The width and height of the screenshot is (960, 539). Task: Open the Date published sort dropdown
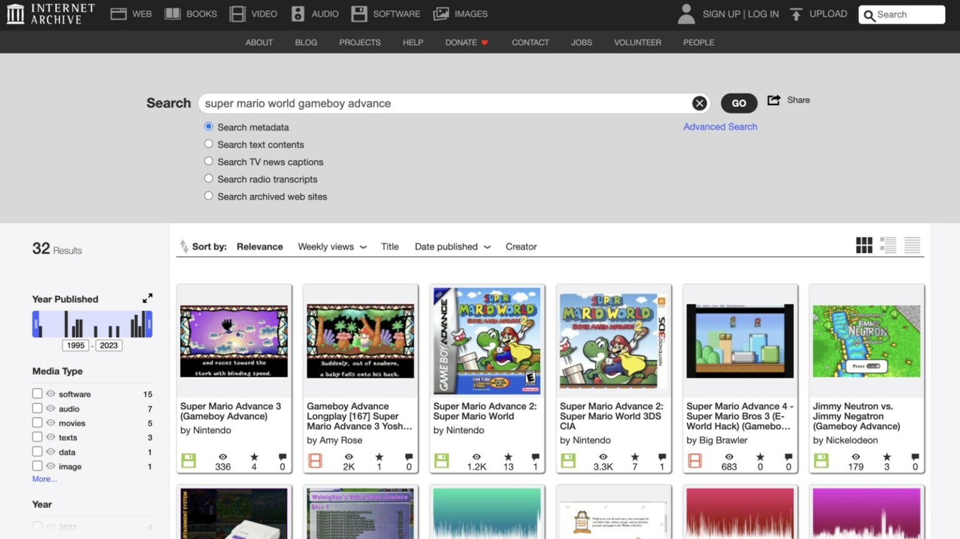(452, 246)
